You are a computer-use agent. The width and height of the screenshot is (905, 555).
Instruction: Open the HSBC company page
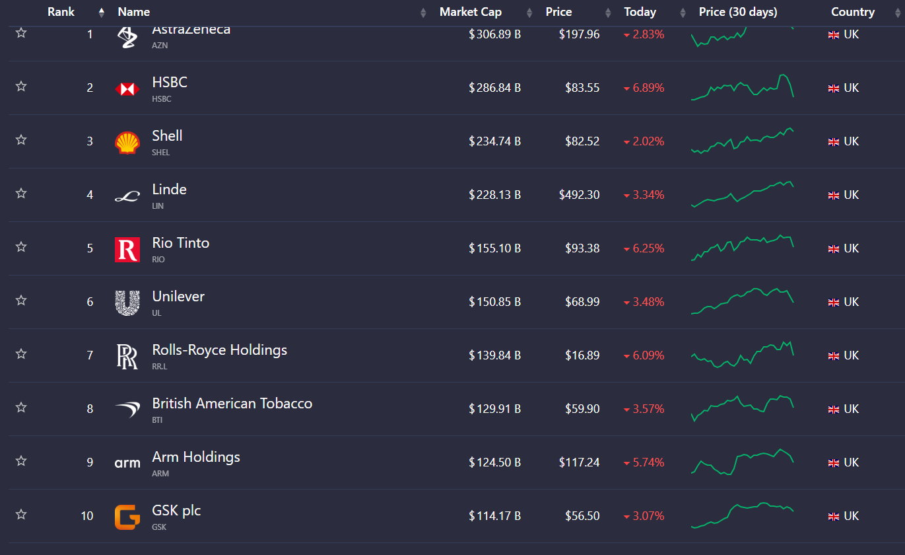(170, 82)
